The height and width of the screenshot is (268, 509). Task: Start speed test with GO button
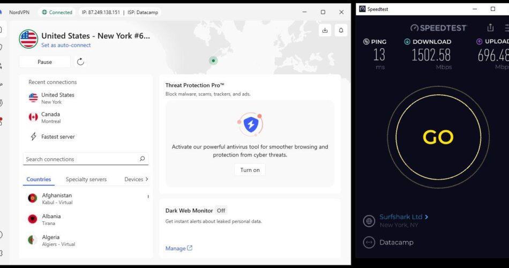[x=438, y=138]
